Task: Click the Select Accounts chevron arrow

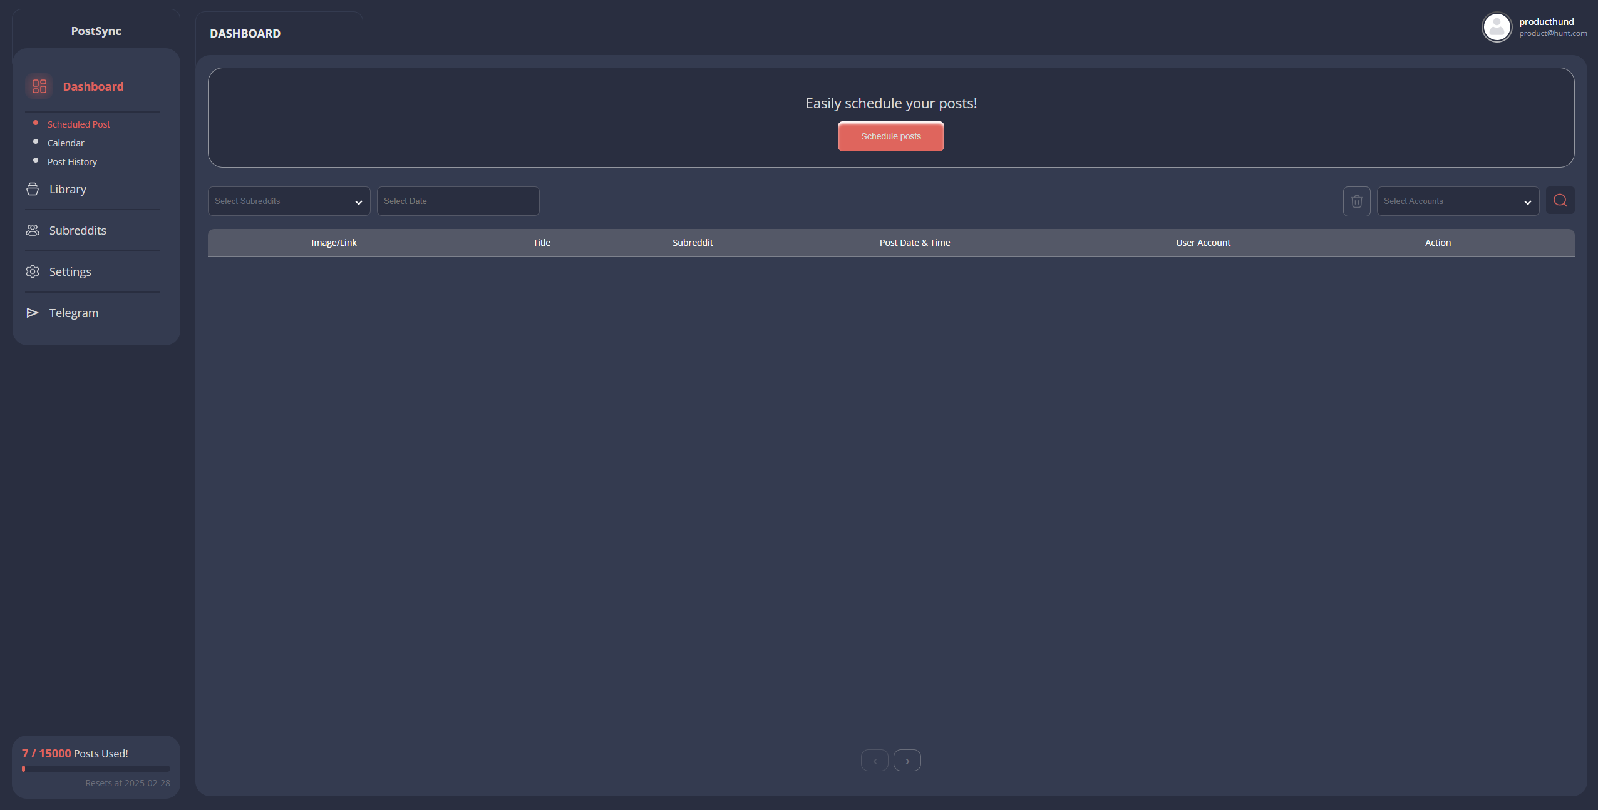Action: click(x=1527, y=202)
